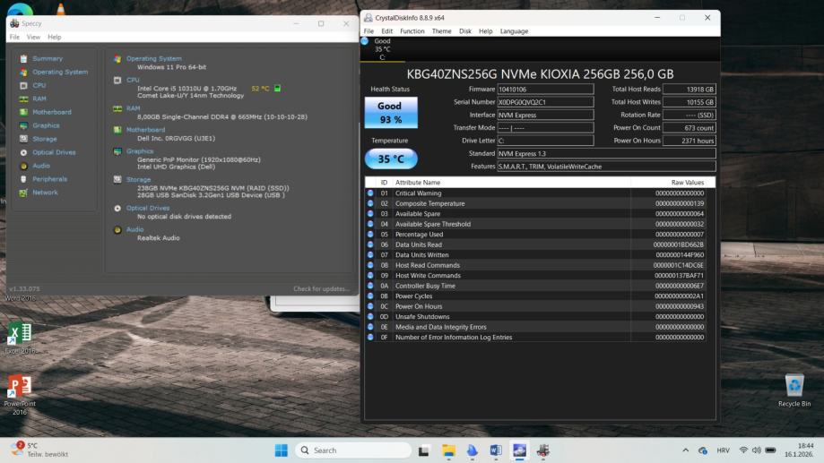
Task: Open the Excel 2016 desktop shortcut
Action: click(20, 339)
